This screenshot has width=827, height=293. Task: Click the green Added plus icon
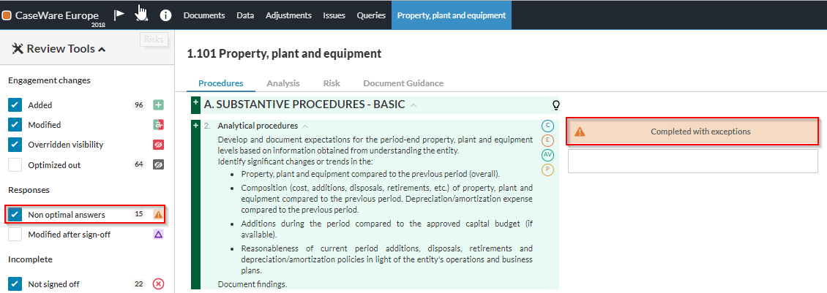pos(158,105)
